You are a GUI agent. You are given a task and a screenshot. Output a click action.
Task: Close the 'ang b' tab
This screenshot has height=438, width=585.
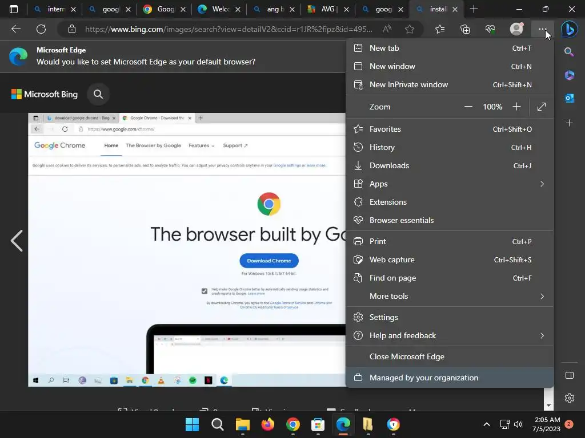click(292, 9)
